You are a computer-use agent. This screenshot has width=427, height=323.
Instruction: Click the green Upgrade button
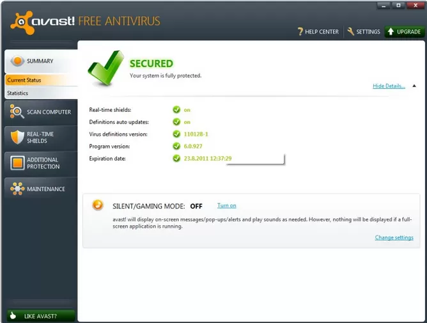click(405, 31)
